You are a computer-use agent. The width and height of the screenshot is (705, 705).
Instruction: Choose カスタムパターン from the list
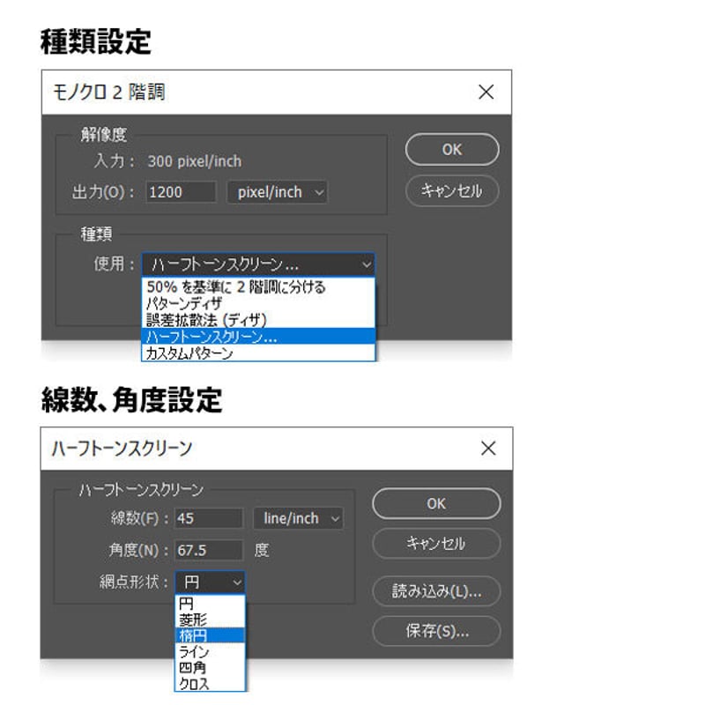258,353
